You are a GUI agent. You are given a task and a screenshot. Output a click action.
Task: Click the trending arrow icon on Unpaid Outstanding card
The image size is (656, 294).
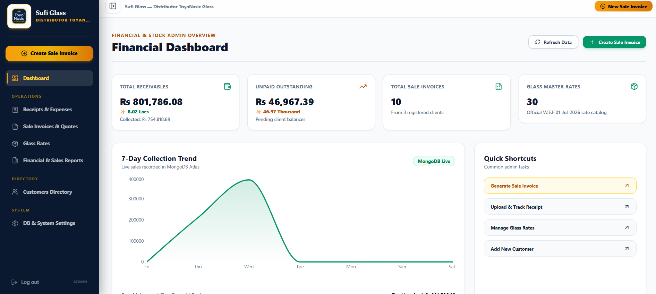tap(363, 86)
